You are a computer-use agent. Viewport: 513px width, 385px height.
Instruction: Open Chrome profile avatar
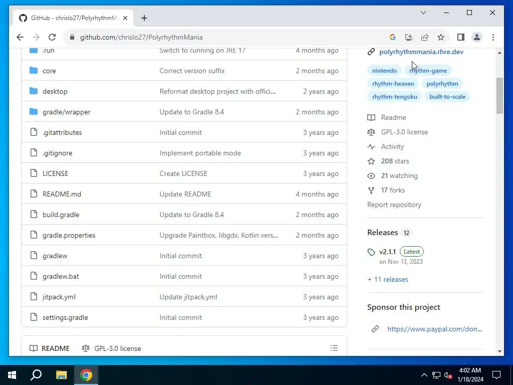pyautogui.click(x=477, y=37)
